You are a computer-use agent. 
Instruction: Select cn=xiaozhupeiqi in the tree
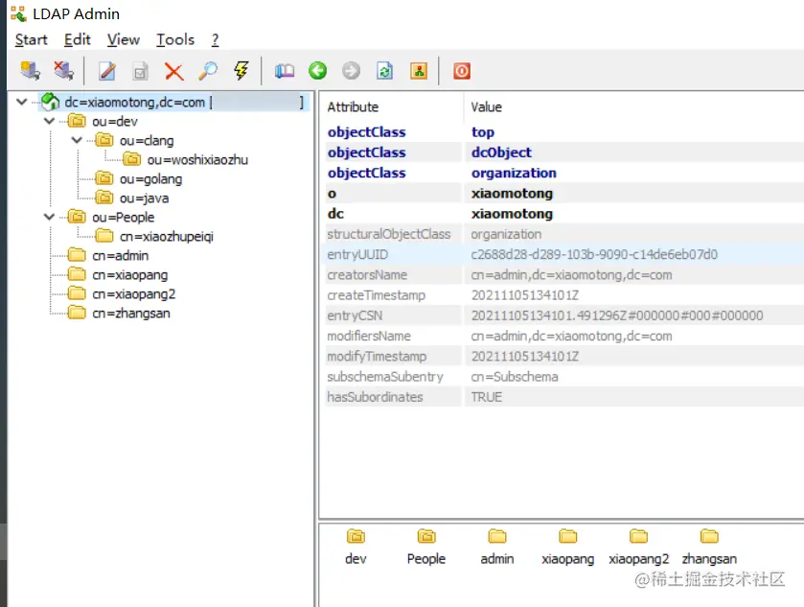[x=167, y=237]
